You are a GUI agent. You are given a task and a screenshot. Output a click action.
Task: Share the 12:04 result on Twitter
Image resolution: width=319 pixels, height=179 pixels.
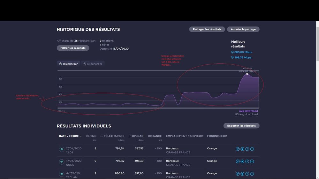[242, 149]
